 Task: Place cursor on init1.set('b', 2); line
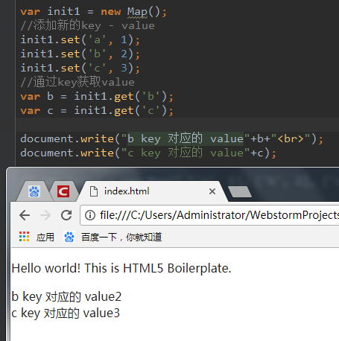click(x=80, y=54)
